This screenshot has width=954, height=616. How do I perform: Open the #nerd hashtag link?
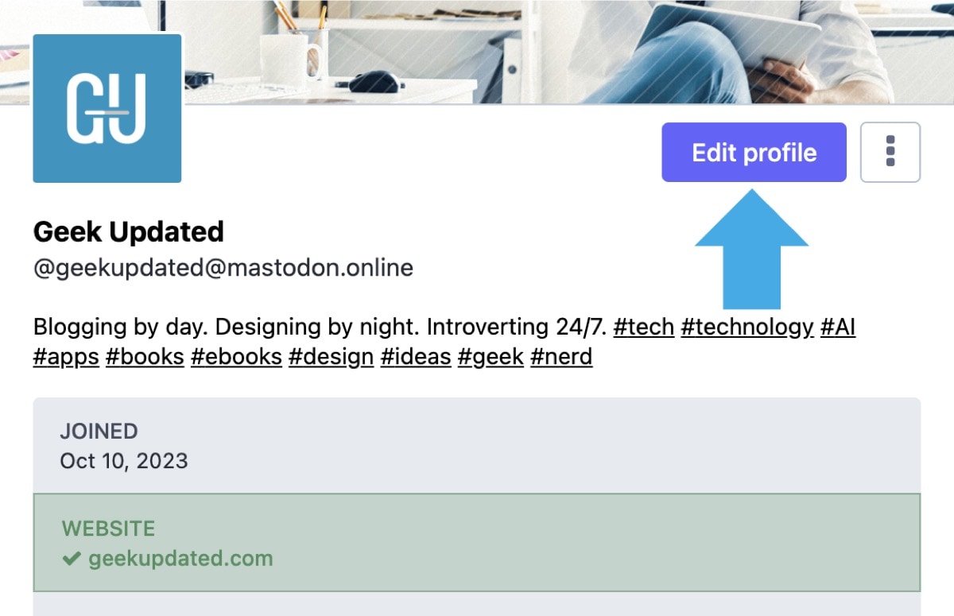[x=561, y=357]
